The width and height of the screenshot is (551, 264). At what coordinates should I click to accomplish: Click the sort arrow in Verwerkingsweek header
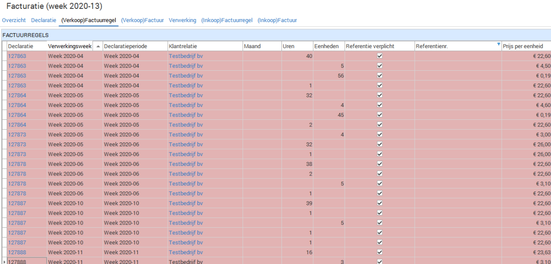(x=98, y=46)
